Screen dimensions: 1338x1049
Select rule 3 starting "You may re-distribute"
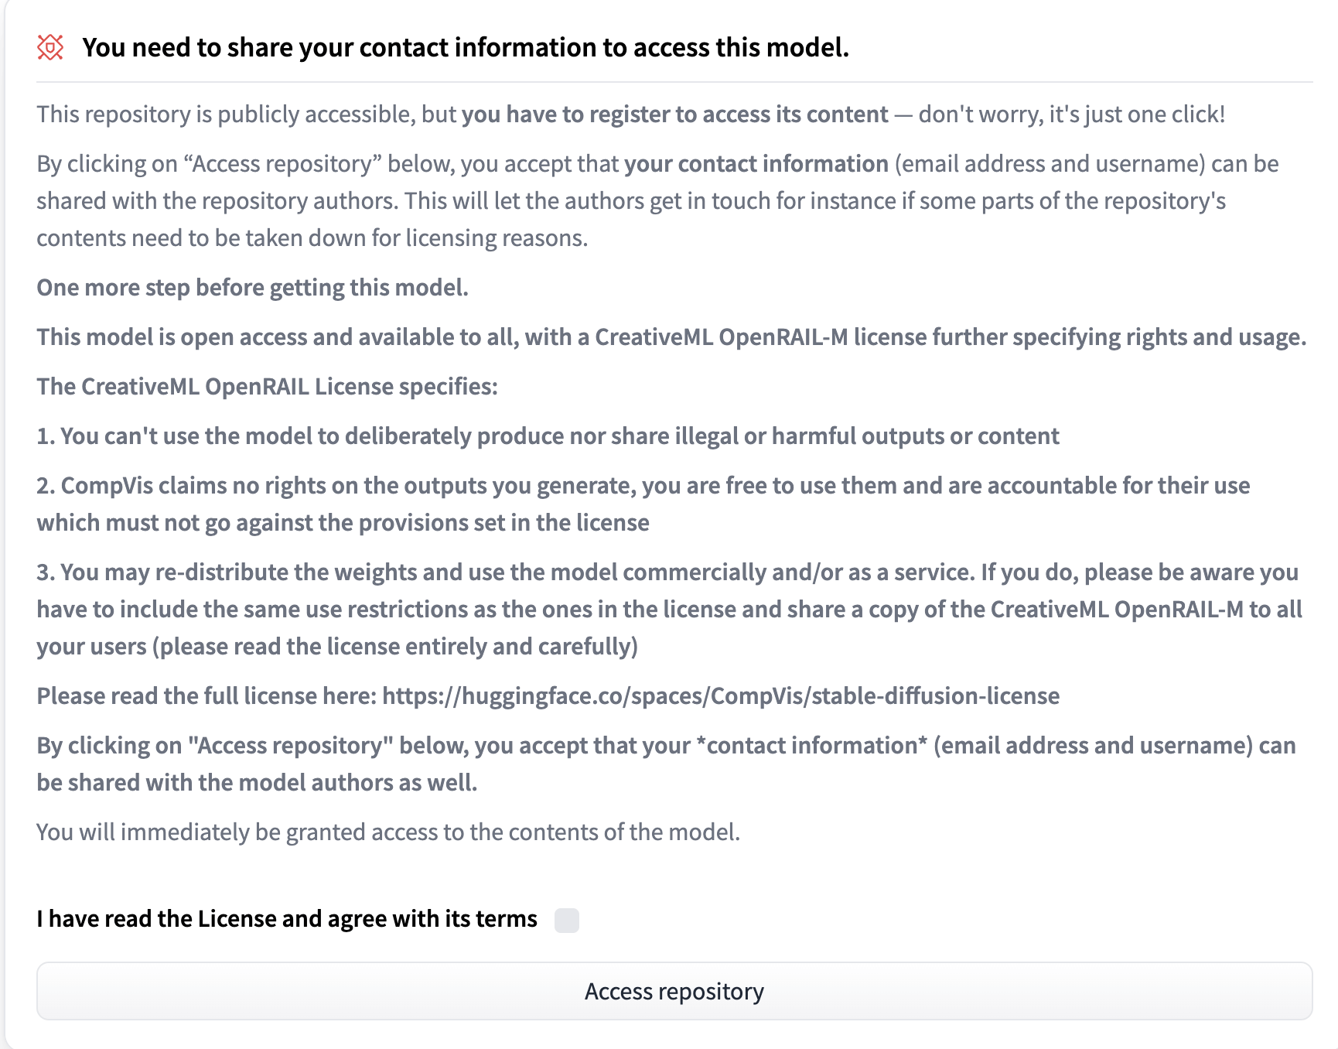coord(668,572)
